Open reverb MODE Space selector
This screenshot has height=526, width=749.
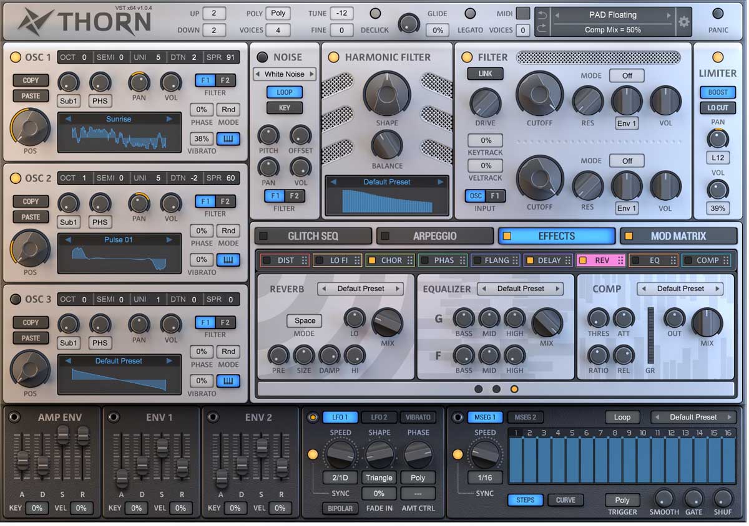pos(305,320)
